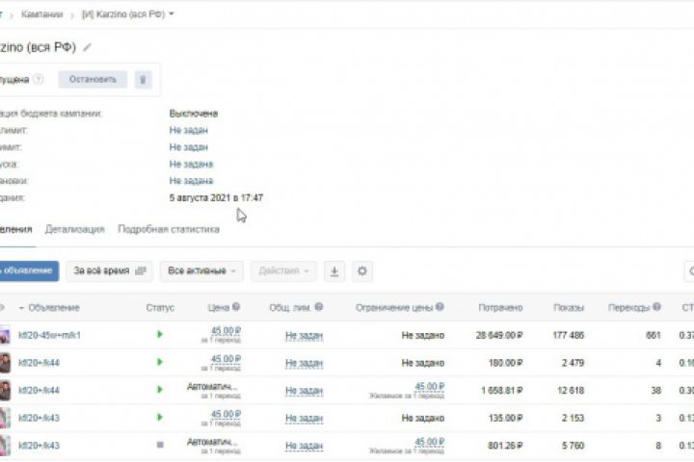Image resolution: width=694 pixels, height=462 pixels.
Task: Click the help icon beside the Общ. лим. header
Action: pyautogui.click(x=319, y=307)
